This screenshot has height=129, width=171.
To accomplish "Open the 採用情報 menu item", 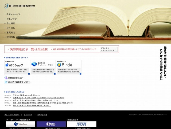I will [x=11, y=37].
